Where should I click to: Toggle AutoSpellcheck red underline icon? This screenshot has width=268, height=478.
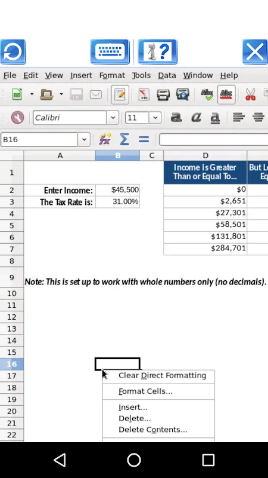click(x=226, y=94)
